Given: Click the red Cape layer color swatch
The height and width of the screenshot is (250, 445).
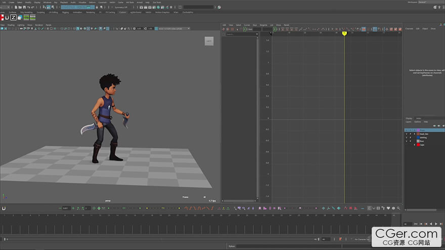Looking at the screenshot, I should click(x=418, y=144).
